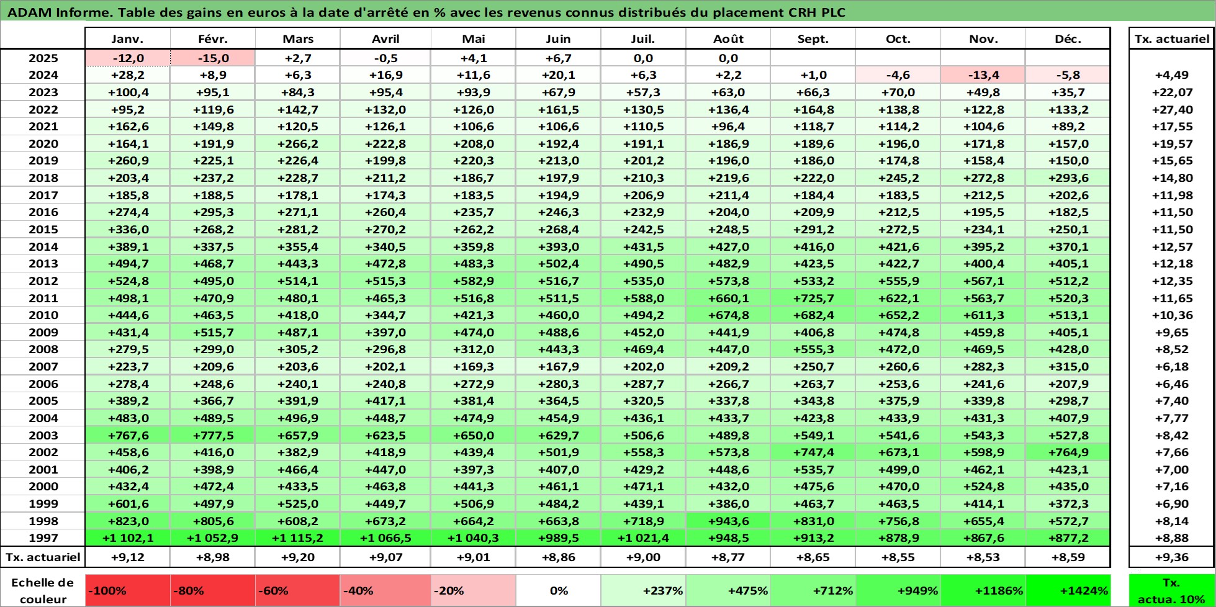Click the Août column header

(x=728, y=38)
